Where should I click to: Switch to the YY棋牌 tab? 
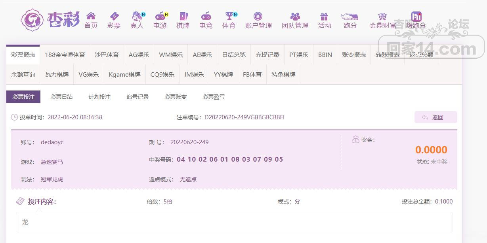click(223, 75)
